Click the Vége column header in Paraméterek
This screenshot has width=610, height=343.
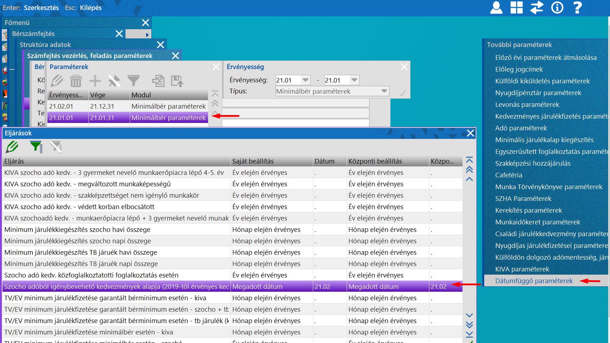pyautogui.click(x=109, y=95)
